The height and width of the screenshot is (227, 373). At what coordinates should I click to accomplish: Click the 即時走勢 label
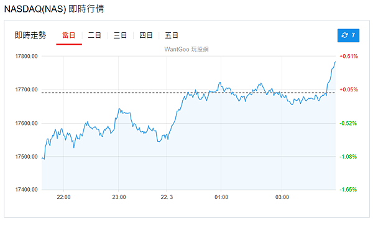click(30, 35)
